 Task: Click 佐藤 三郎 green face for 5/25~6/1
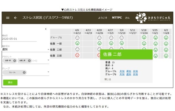click(x=155, y=56)
